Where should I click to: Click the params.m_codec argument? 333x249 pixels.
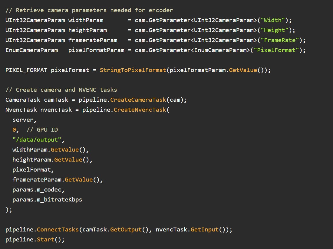(x=38, y=190)
